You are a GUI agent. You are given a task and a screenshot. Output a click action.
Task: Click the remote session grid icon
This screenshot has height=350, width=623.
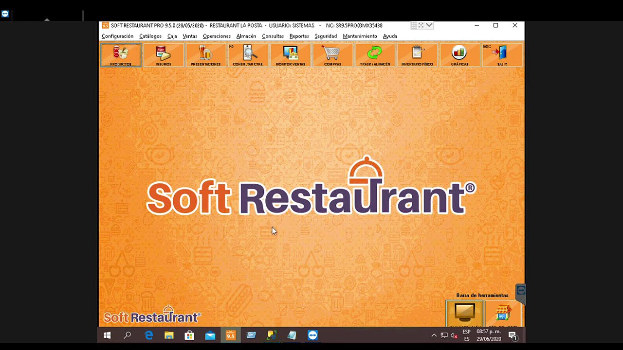tap(414, 25)
